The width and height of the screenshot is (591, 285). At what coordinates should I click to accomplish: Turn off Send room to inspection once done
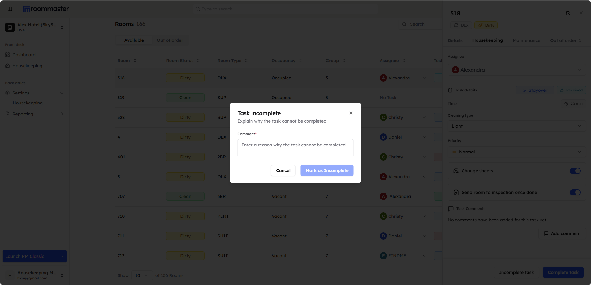(575, 192)
